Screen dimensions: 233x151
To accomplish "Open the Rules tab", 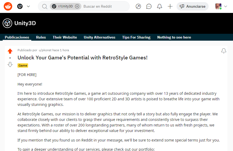I will coord(41,37).
